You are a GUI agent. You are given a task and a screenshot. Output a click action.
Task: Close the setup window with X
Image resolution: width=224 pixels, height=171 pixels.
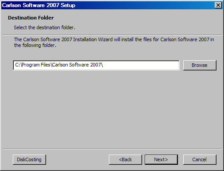click(218, 5)
